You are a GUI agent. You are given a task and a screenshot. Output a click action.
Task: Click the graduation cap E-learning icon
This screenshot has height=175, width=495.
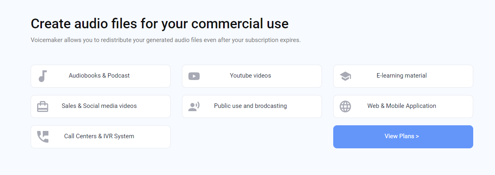point(345,76)
